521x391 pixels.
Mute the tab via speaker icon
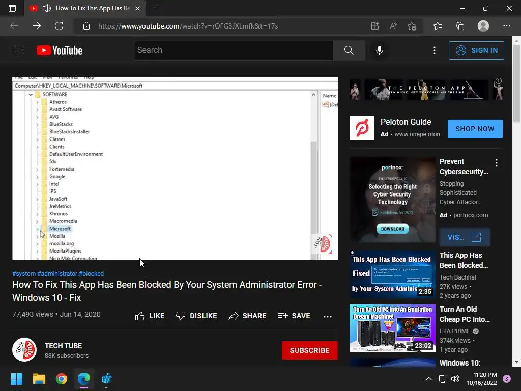(x=47, y=8)
